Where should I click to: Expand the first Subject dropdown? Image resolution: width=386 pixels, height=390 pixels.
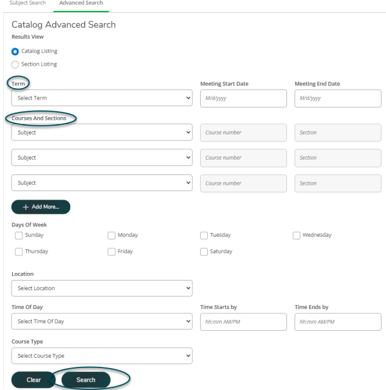pyautogui.click(x=102, y=133)
